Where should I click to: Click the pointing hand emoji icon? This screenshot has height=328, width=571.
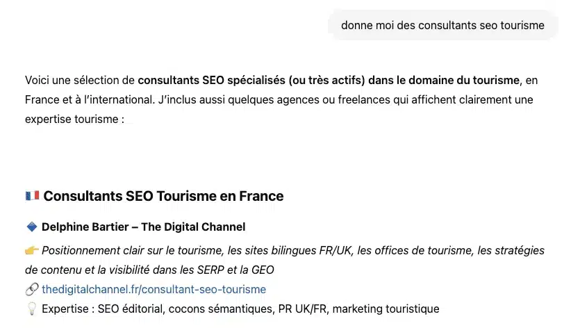pyautogui.click(x=32, y=250)
